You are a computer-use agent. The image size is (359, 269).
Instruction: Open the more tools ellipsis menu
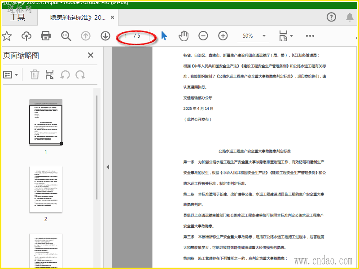(x=310, y=36)
